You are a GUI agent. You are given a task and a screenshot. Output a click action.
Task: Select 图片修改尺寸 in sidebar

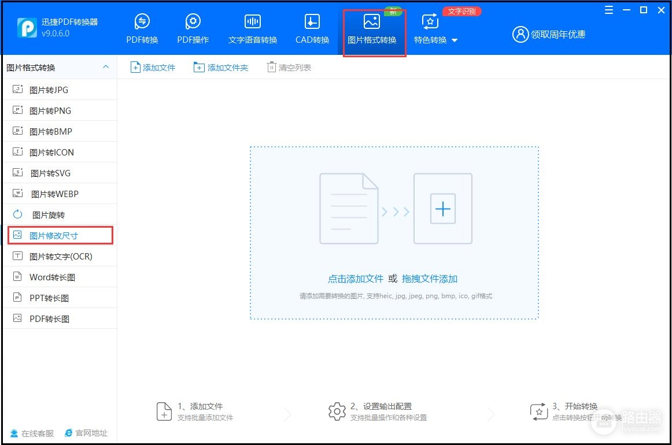(x=60, y=236)
